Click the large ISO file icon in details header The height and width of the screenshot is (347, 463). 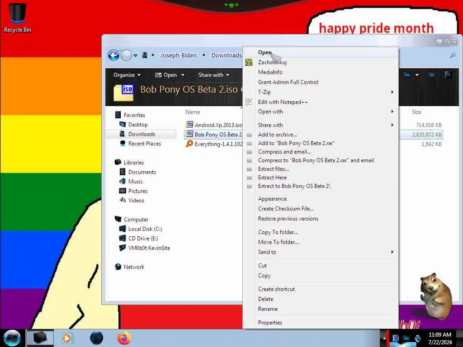[x=123, y=92]
